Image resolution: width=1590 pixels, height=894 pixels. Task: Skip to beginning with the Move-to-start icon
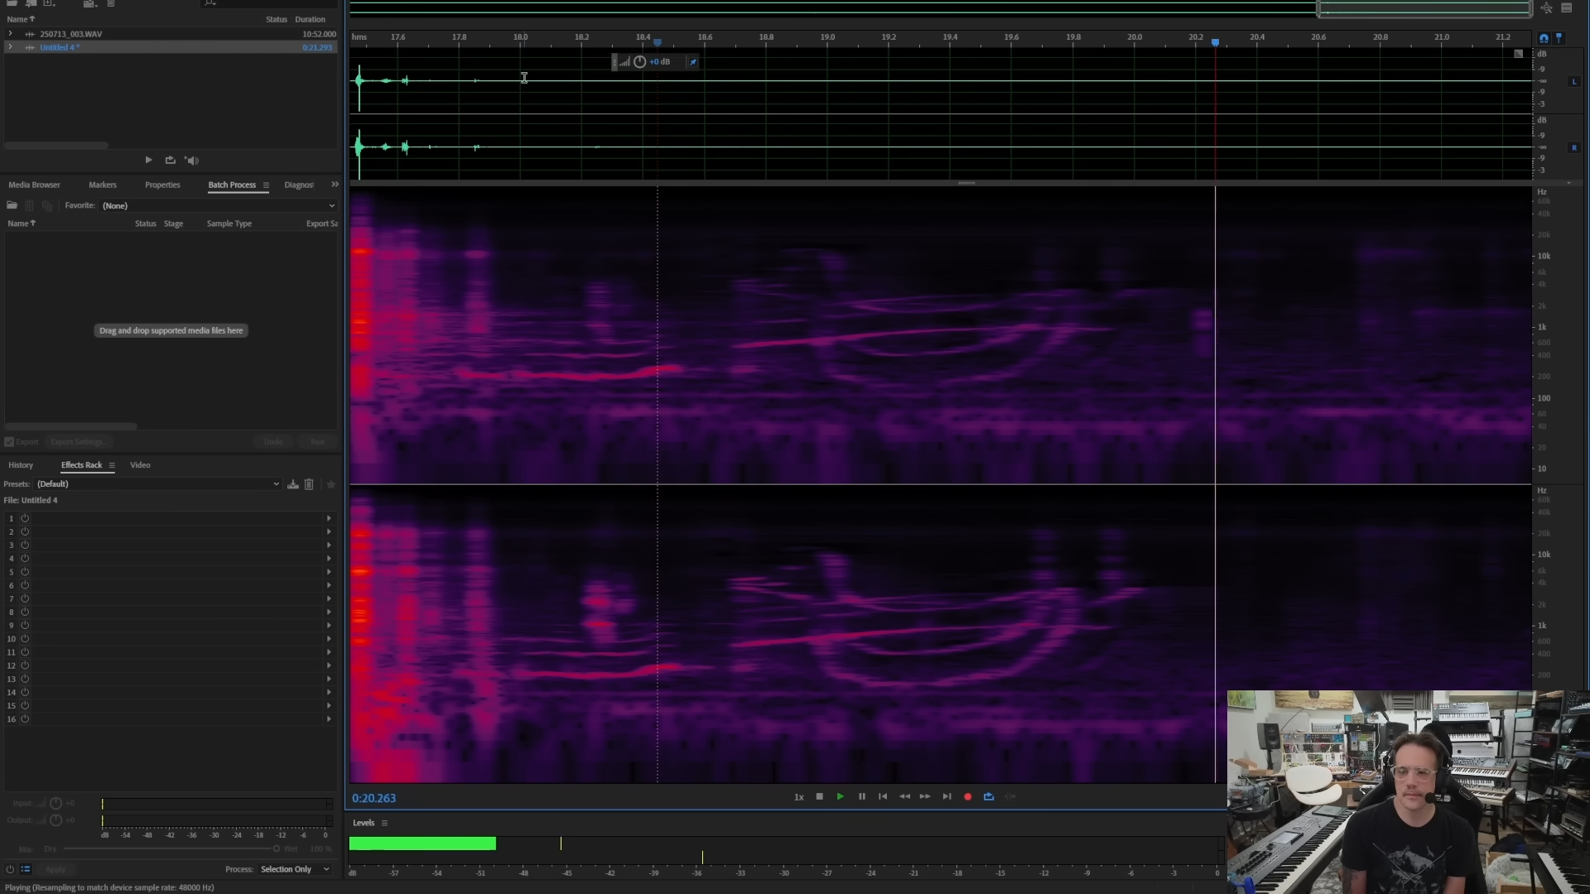[883, 796]
